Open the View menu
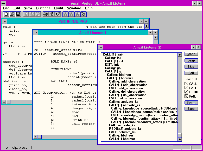Screen dimensions: 203x151 [28, 8]
